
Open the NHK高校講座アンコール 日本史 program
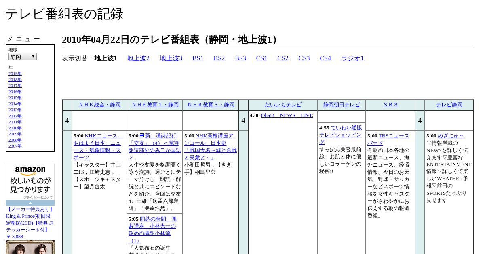click(211, 146)
